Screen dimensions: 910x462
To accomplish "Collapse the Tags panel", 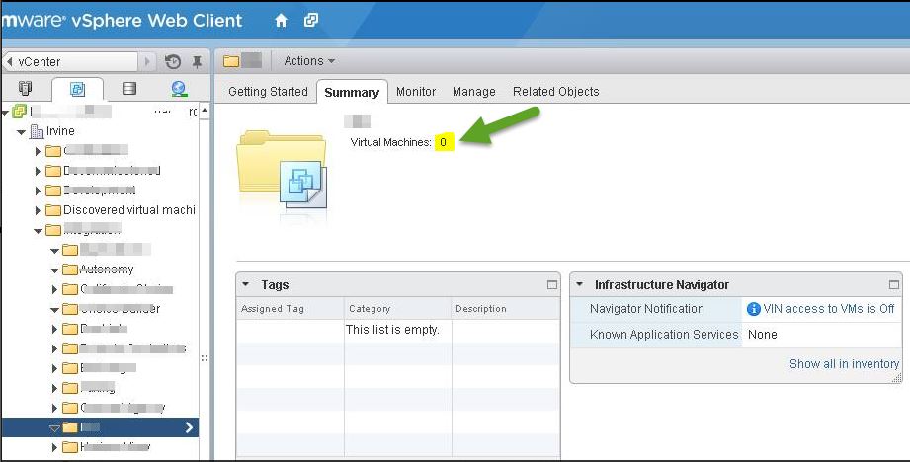I will [245, 284].
